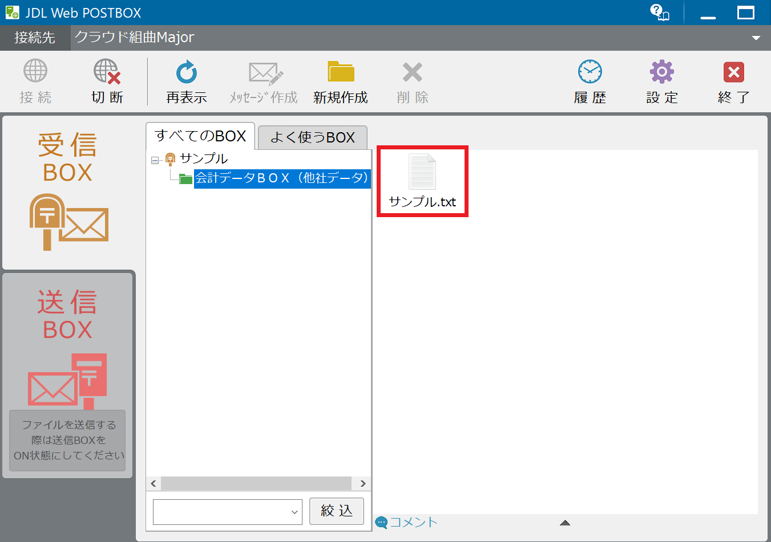
Task: Switch to the よく使うBOX tab
Action: (313, 137)
